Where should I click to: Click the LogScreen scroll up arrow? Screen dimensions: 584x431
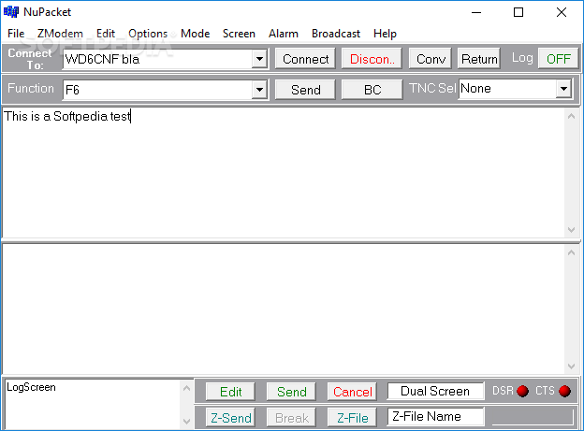[x=186, y=389]
